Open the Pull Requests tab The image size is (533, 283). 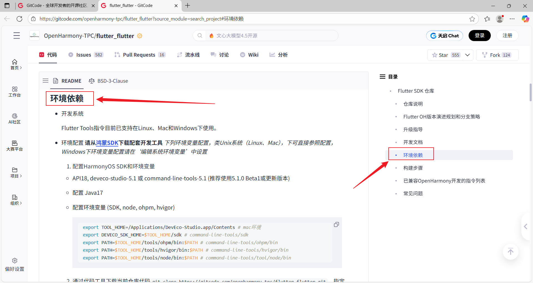[x=140, y=55]
